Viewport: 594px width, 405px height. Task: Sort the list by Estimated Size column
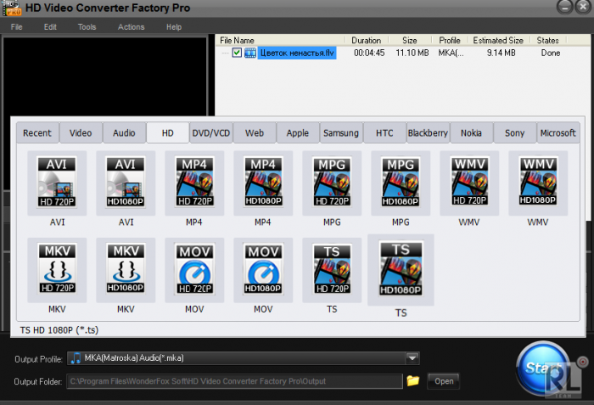click(x=498, y=40)
